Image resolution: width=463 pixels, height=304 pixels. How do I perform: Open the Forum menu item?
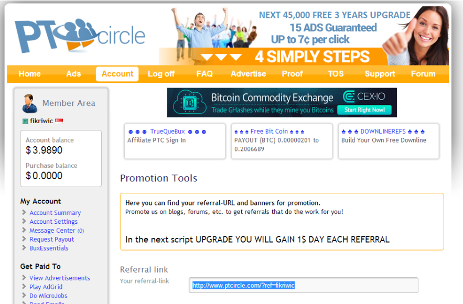tap(423, 74)
